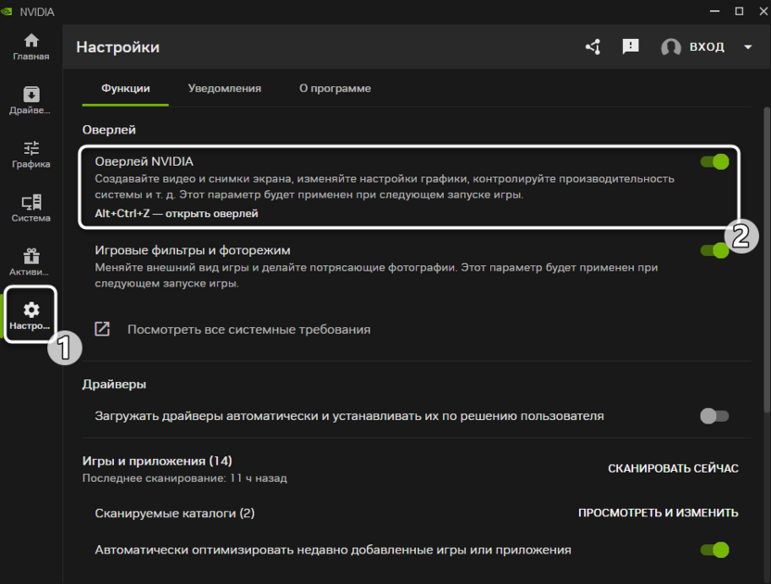Enable automatic driver download toggle
The height and width of the screenshot is (584, 771).
pos(714,416)
